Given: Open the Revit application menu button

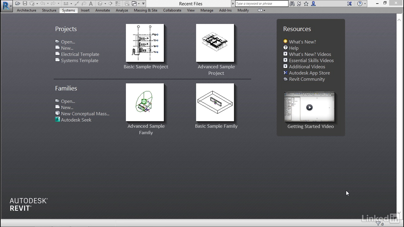Looking at the screenshot, I should click(x=6, y=6).
